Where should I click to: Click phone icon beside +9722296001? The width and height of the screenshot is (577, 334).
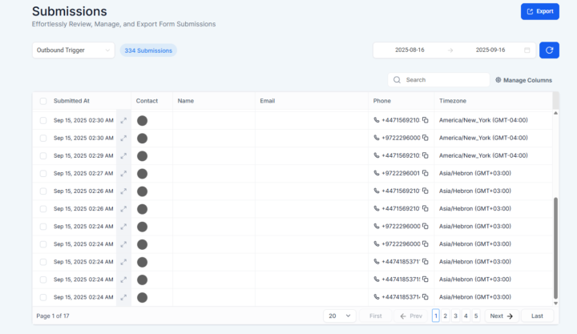tap(377, 173)
